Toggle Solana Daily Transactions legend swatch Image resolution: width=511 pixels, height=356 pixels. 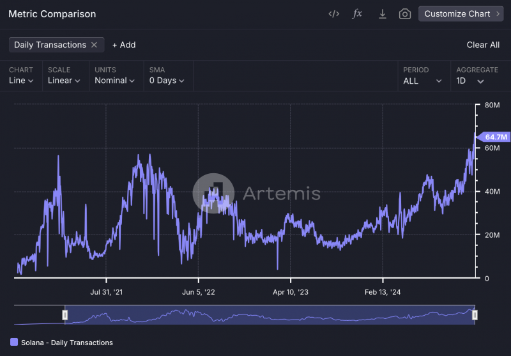point(14,342)
